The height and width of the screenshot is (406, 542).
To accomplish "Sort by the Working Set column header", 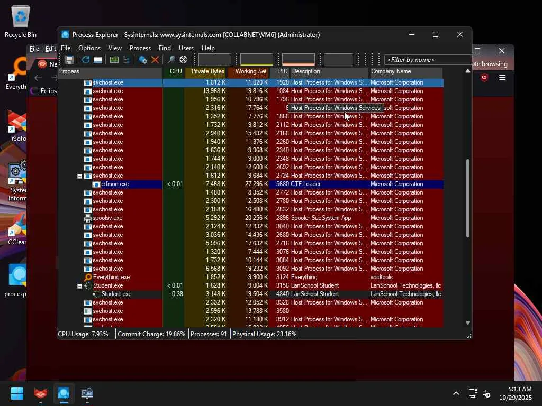I will click(x=248, y=72).
